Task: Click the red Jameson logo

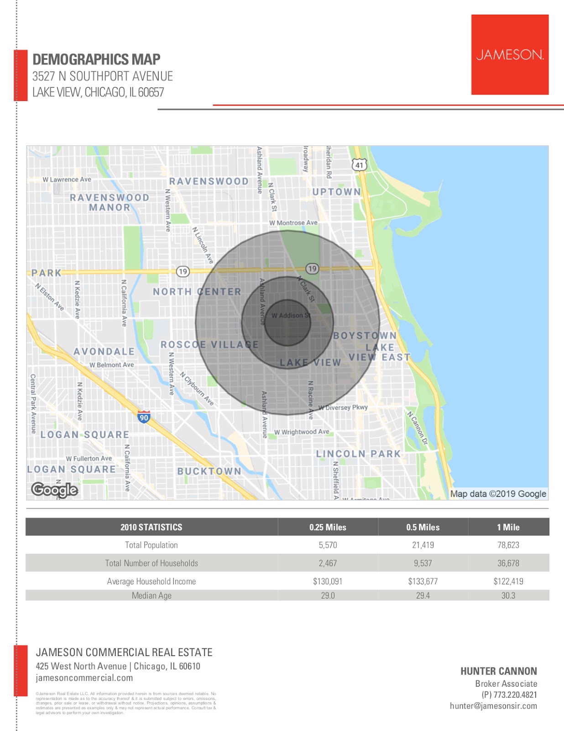Action: pos(510,55)
